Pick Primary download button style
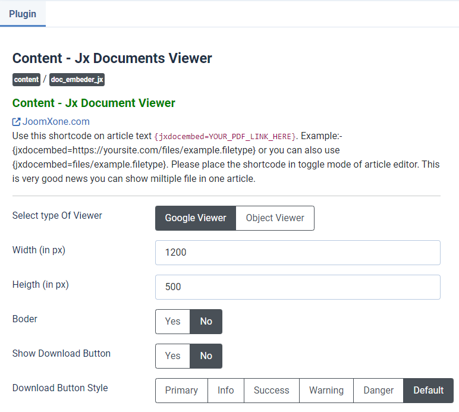This screenshot has width=459, height=412. point(181,391)
